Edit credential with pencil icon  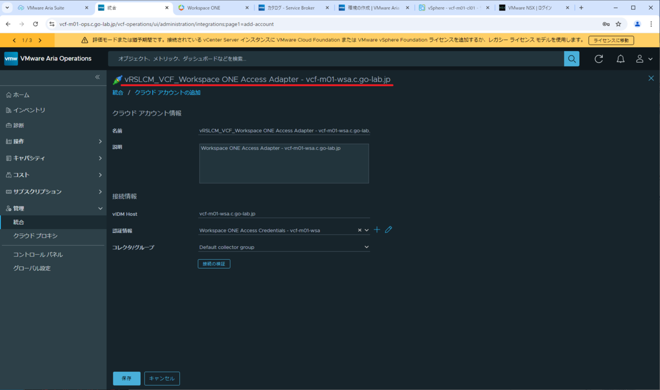388,230
